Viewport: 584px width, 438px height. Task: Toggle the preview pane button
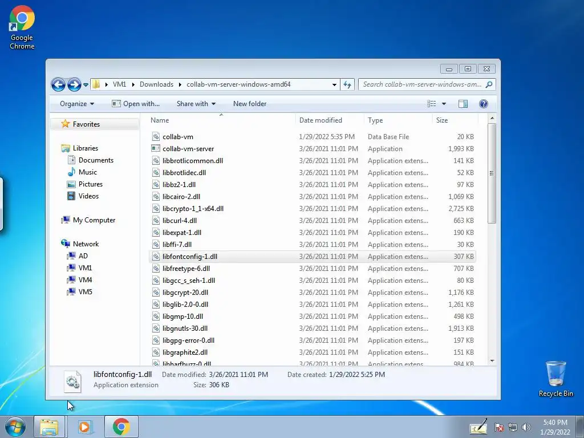[x=463, y=104]
